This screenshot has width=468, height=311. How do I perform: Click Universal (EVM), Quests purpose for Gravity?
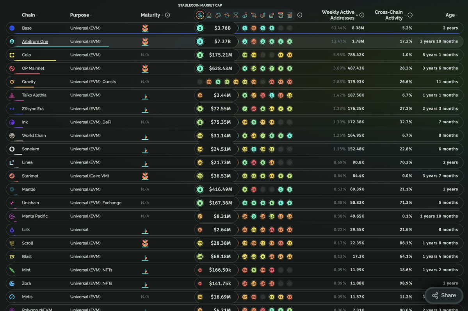[x=93, y=82]
